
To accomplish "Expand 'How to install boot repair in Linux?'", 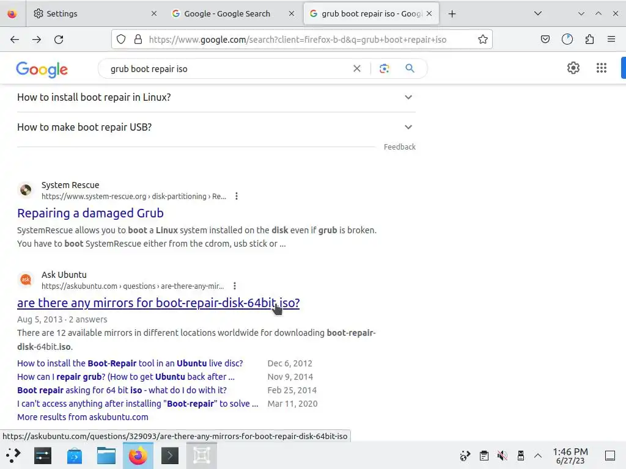I will point(216,97).
